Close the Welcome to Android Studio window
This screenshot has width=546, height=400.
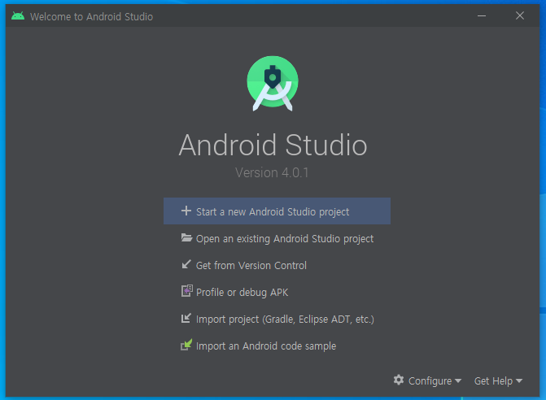pos(520,15)
